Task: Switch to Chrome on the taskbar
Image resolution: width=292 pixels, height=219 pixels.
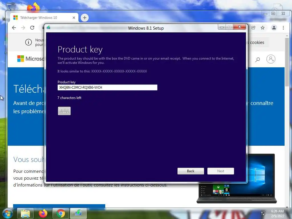Action: (x=61, y=213)
